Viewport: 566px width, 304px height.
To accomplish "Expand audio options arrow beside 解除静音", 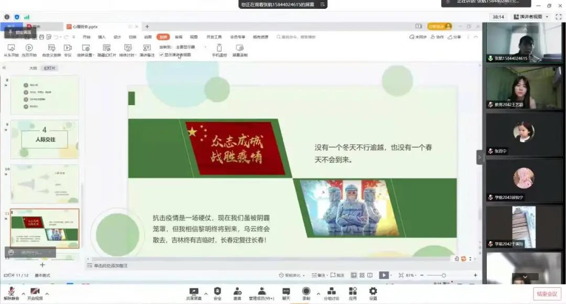I will click(23, 293).
